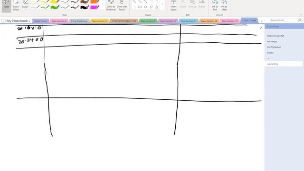
Task: Open New Section 8 tab
Action: (x=99, y=21)
